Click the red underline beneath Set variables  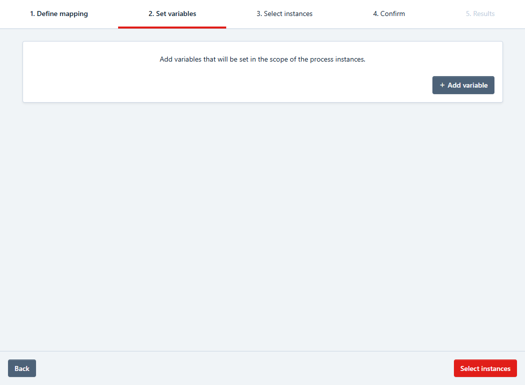pos(172,27)
